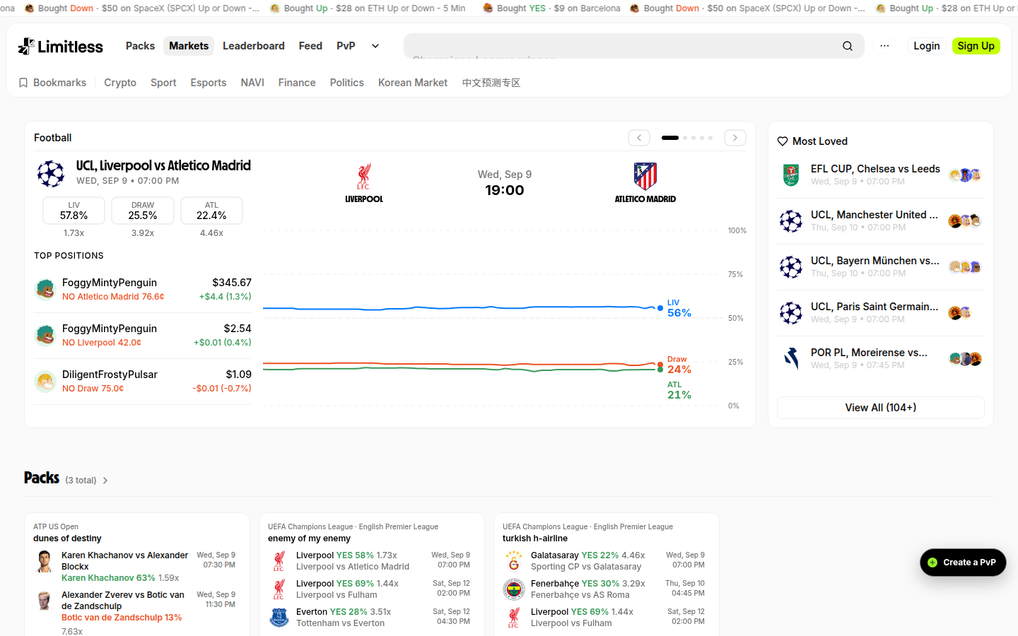Image resolution: width=1018 pixels, height=636 pixels.
Task: Select the NAVI category
Action: [x=252, y=83]
